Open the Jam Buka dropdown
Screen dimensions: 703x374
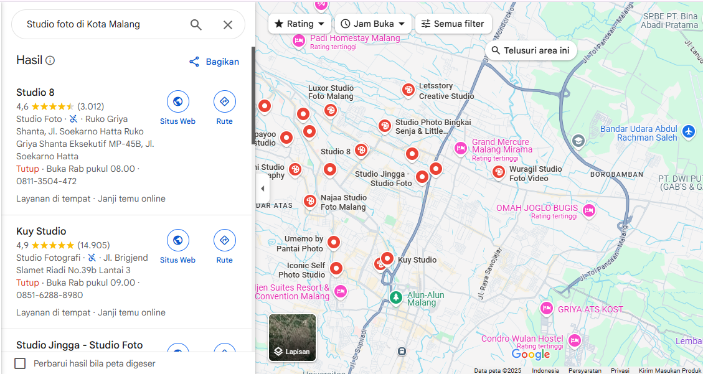click(x=373, y=24)
